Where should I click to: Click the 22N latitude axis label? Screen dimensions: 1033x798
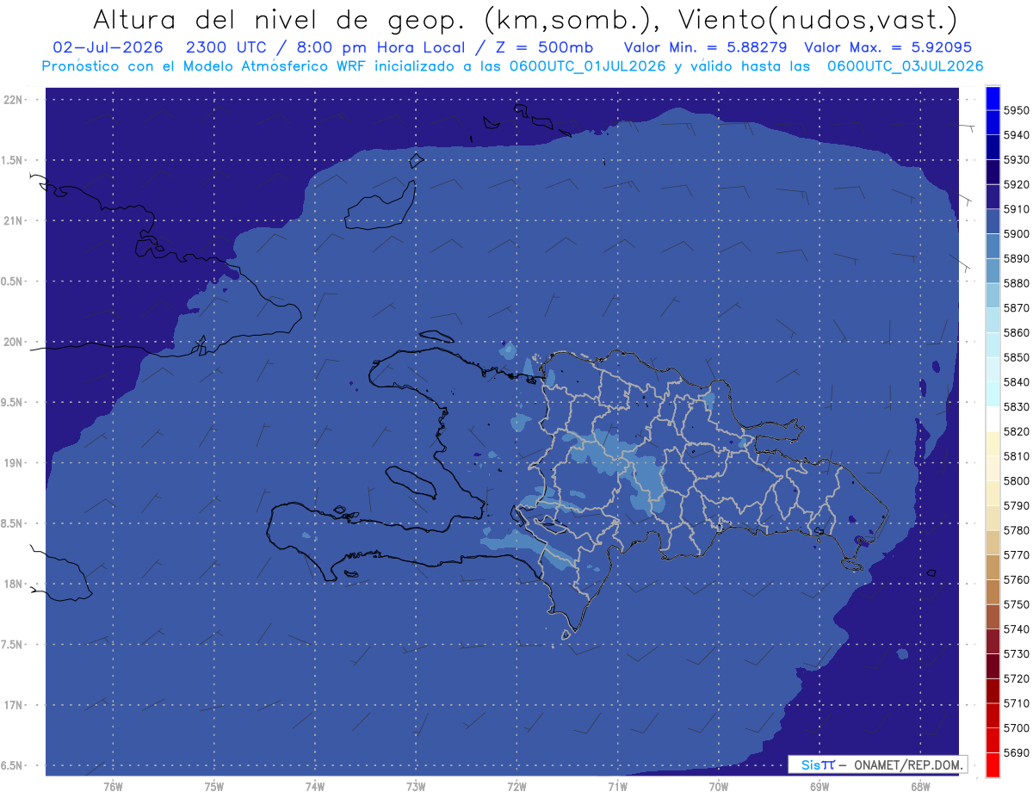click(x=14, y=99)
